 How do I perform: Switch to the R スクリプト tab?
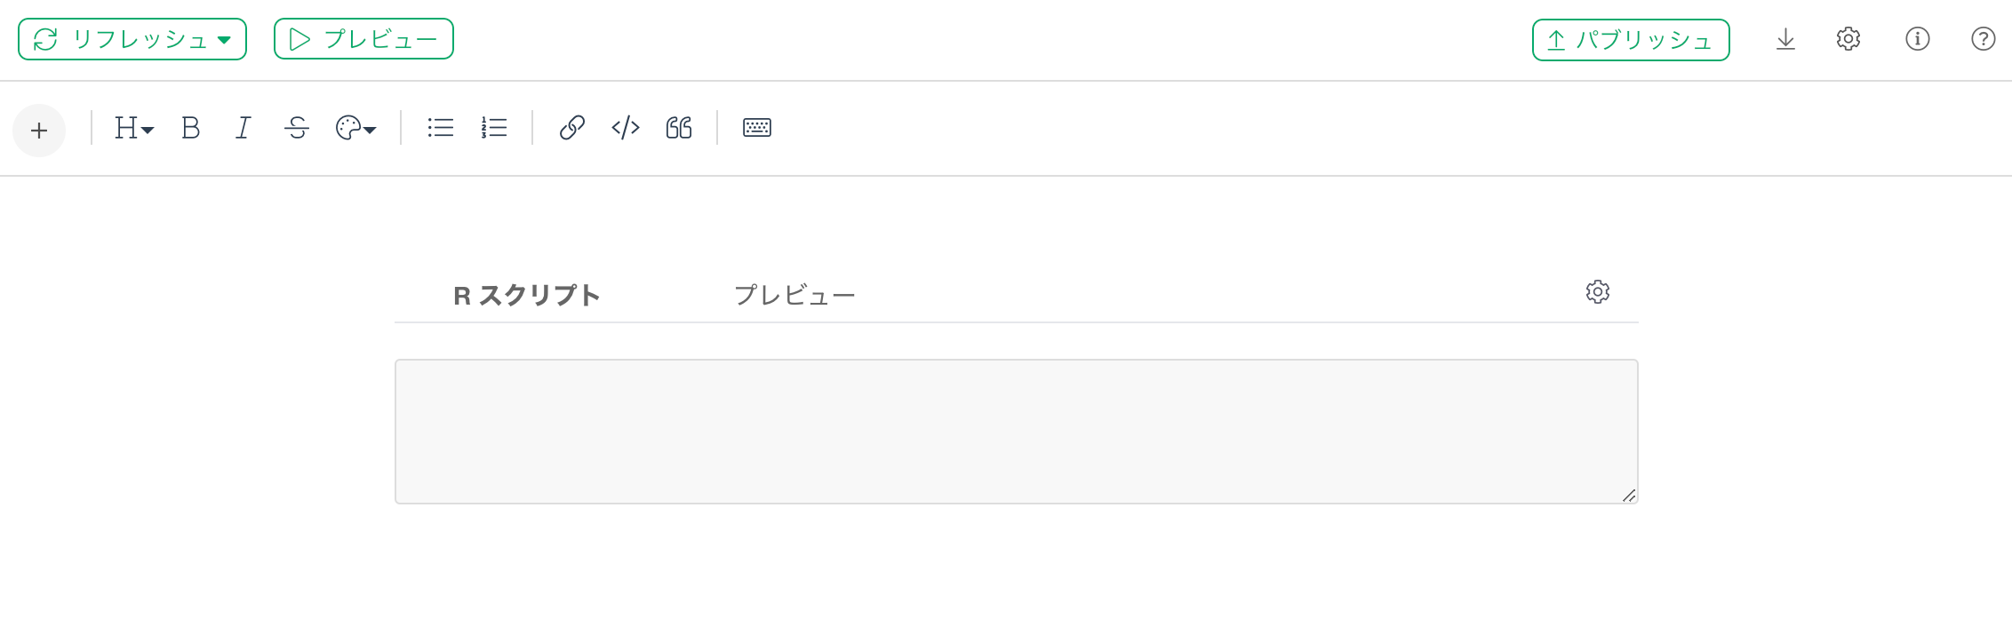(527, 296)
